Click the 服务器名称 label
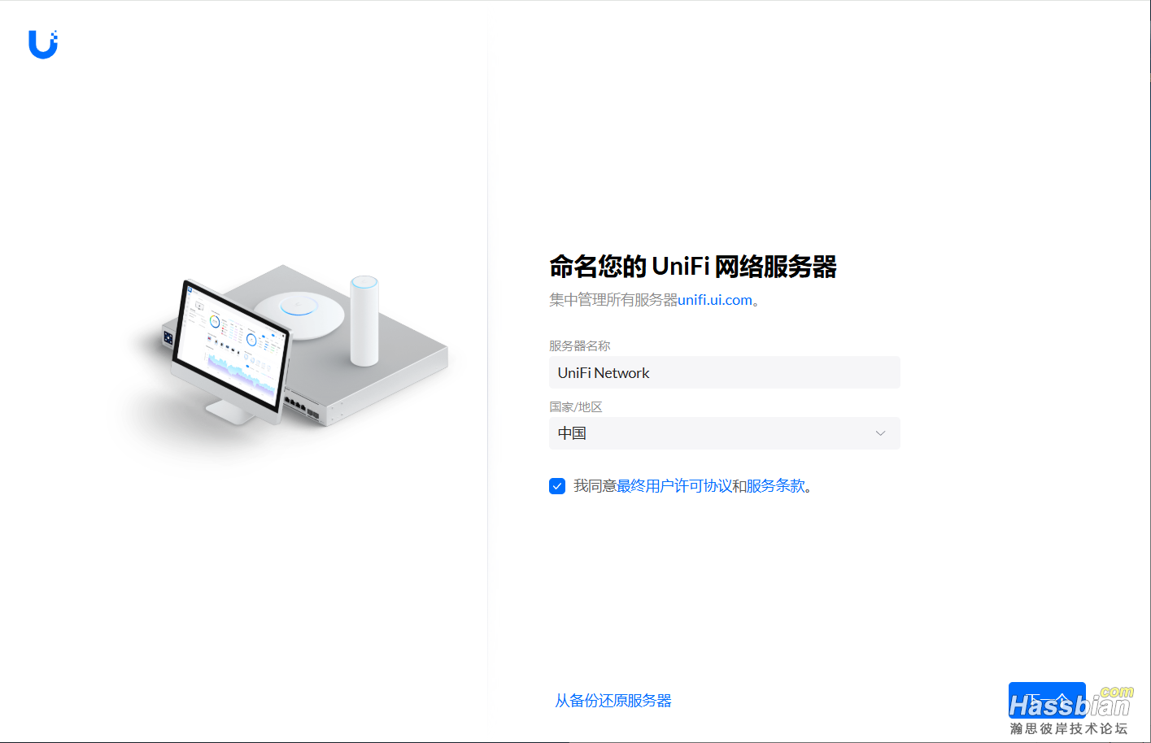Screen dimensions: 1151x743 coord(579,345)
